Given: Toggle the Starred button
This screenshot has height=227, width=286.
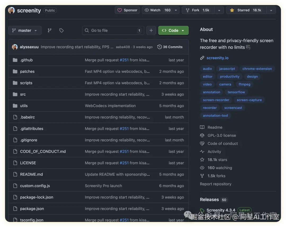Looking at the screenshot, I should pyautogui.click(x=247, y=10).
